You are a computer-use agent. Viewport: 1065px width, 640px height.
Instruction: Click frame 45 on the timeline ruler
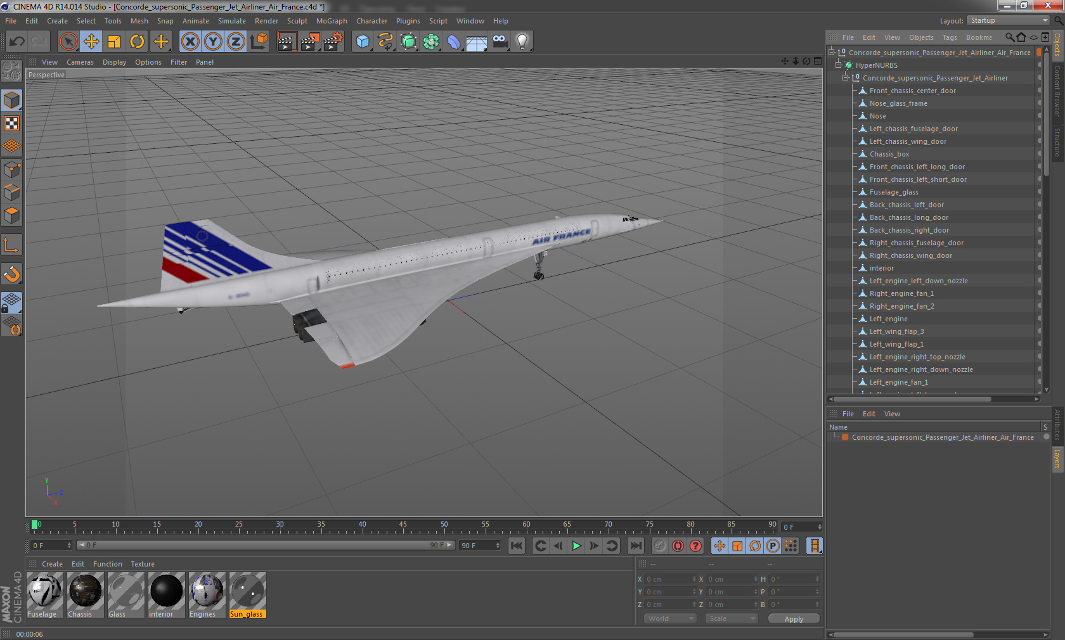[x=403, y=525]
